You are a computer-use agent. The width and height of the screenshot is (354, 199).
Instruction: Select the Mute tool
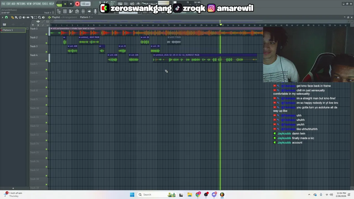coord(24,17)
